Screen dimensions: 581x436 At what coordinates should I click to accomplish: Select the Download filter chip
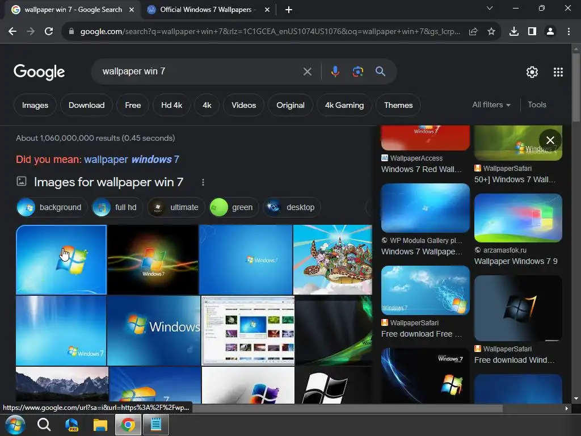coord(86,105)
